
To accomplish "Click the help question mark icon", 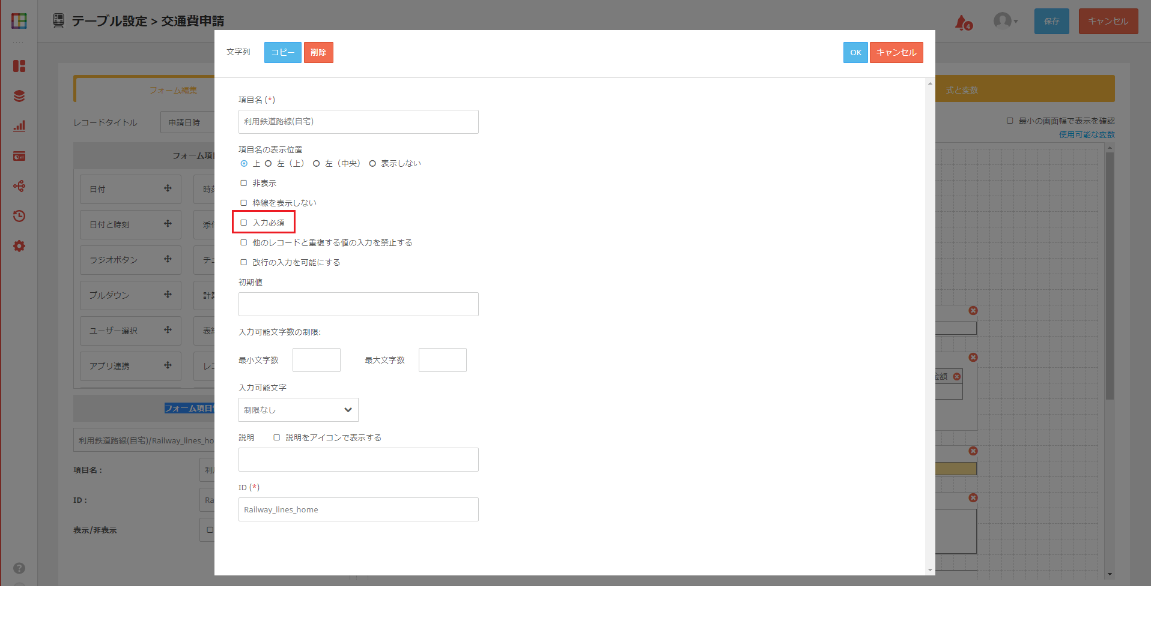I will coord(19,568).
